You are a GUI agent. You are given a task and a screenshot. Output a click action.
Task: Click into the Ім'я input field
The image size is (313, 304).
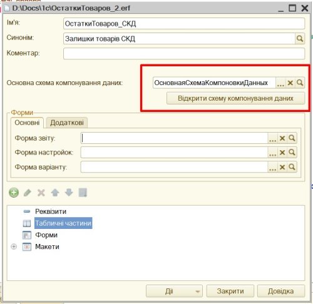[x=184, y=24]
